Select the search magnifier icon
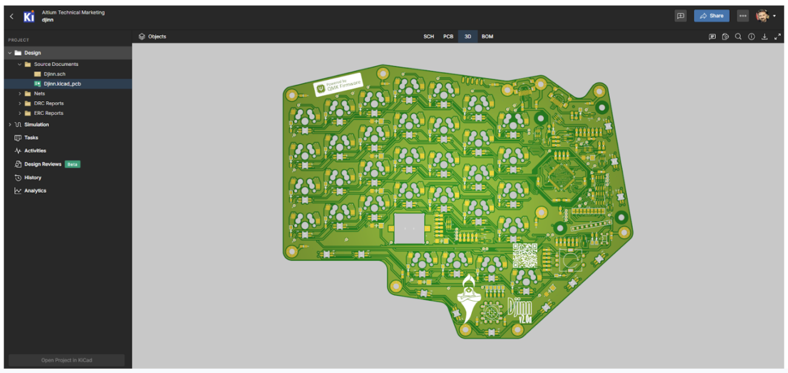Viewport: 788px width, 373px height. click(x=738, y=36)
